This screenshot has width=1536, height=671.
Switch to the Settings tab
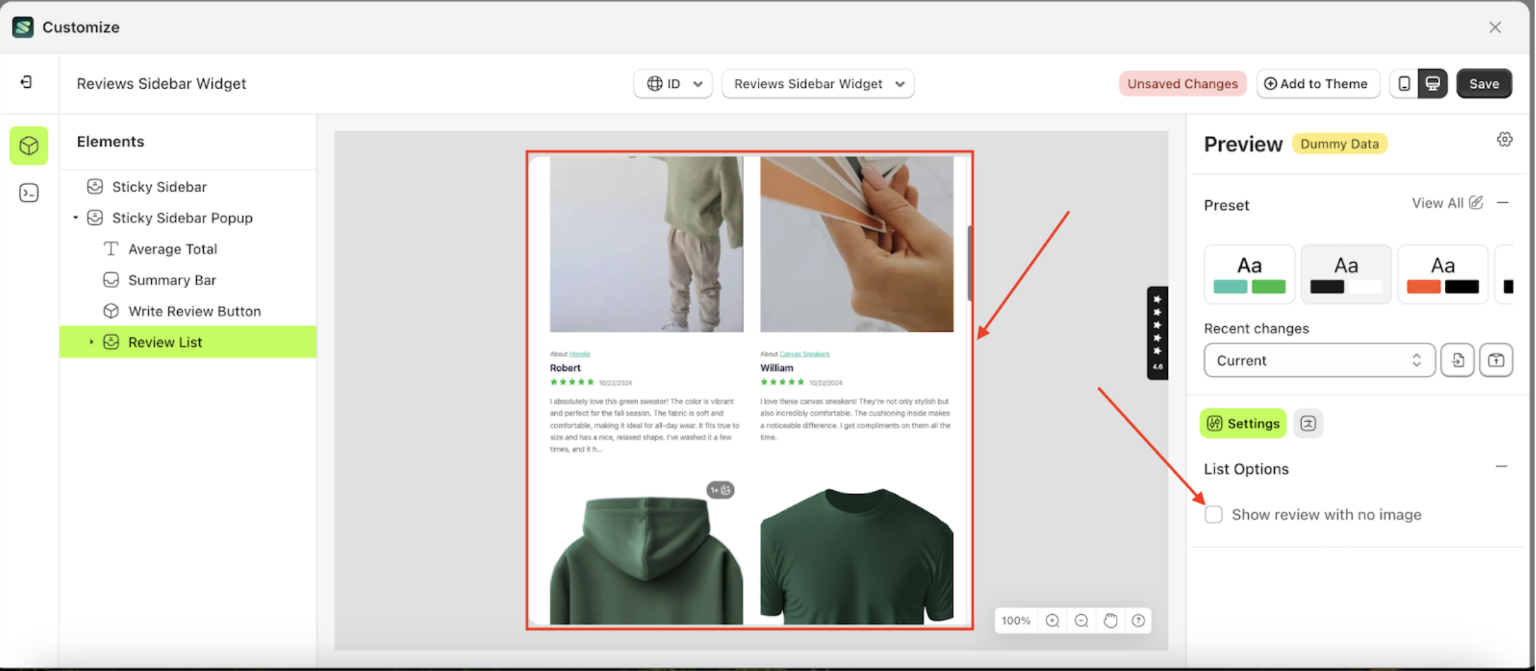[1242, 423]
